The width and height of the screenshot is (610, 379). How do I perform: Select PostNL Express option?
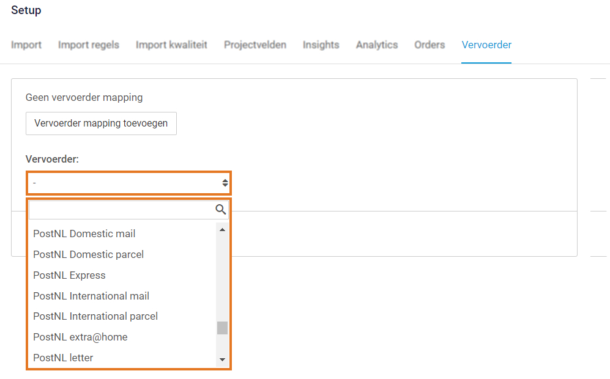coord(69,275)
